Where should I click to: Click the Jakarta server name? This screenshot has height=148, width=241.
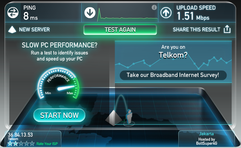point(206,134)
